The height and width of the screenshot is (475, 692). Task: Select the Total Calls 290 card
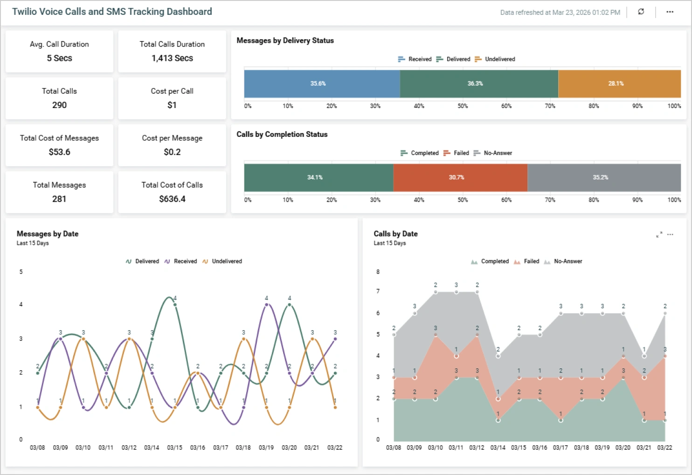click(59, 98)
